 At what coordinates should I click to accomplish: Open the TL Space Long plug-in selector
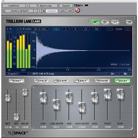tap(44, 6)
